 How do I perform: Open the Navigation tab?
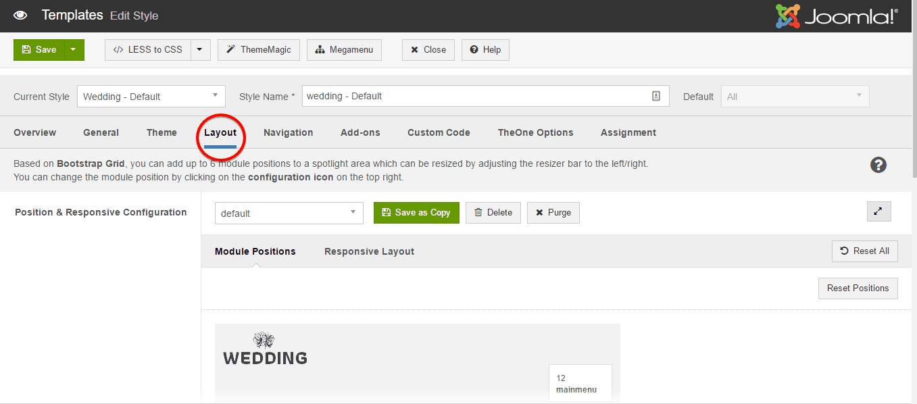[x=288, y=132]
